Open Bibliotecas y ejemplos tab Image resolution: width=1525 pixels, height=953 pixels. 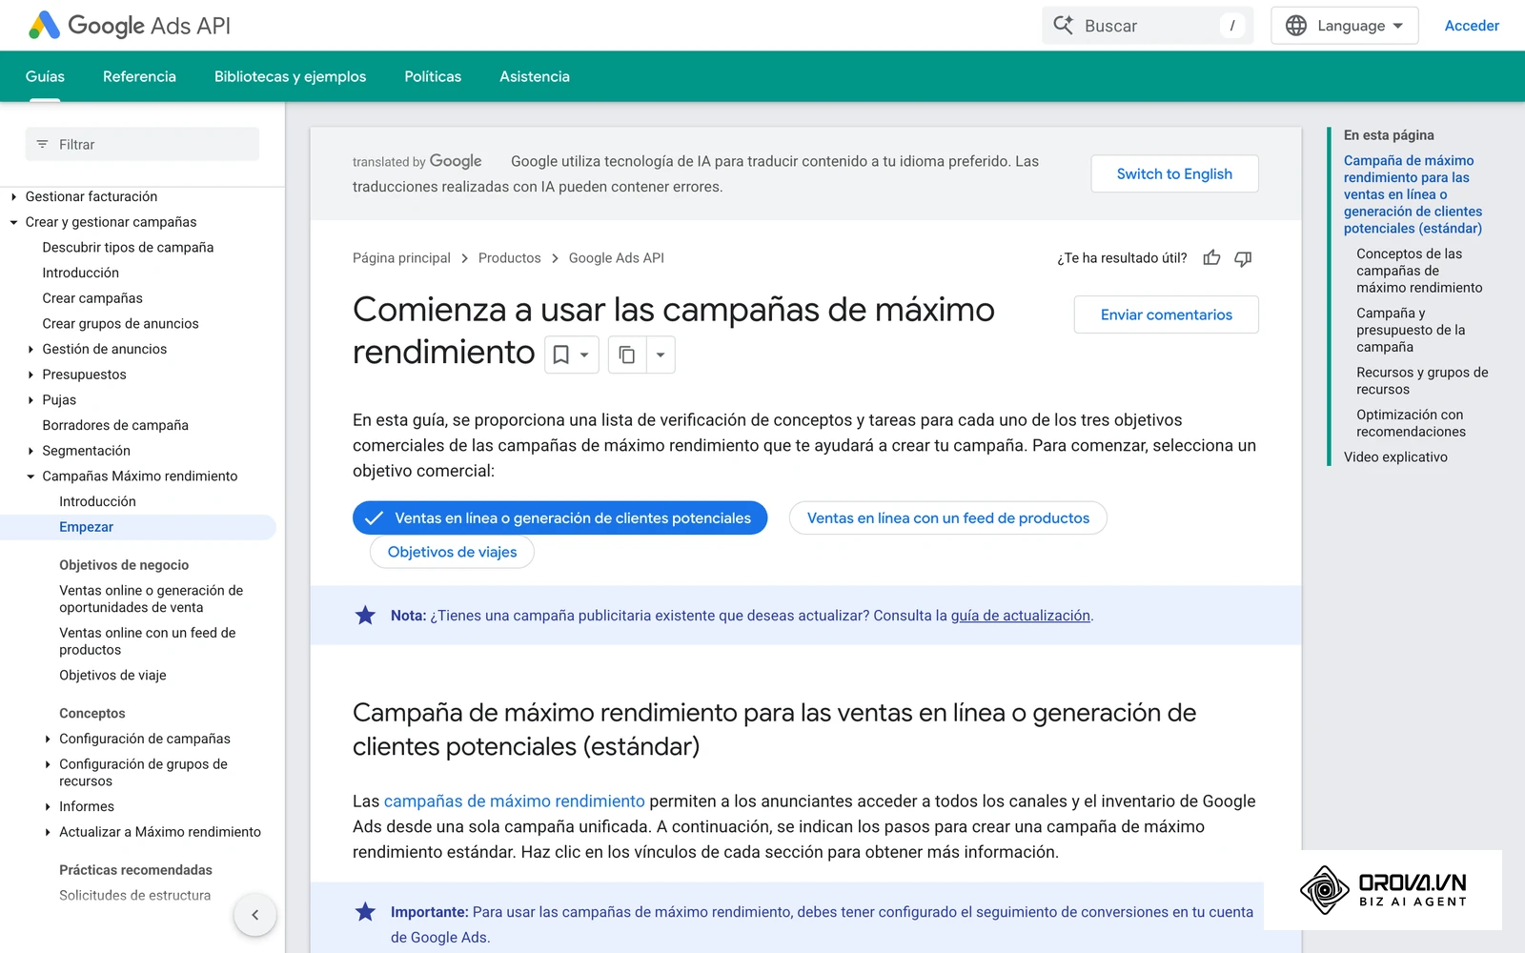click(290, 76)
